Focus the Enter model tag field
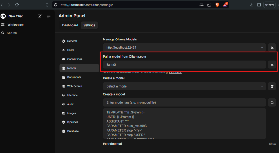279x153 pixels. coord(184,102)
